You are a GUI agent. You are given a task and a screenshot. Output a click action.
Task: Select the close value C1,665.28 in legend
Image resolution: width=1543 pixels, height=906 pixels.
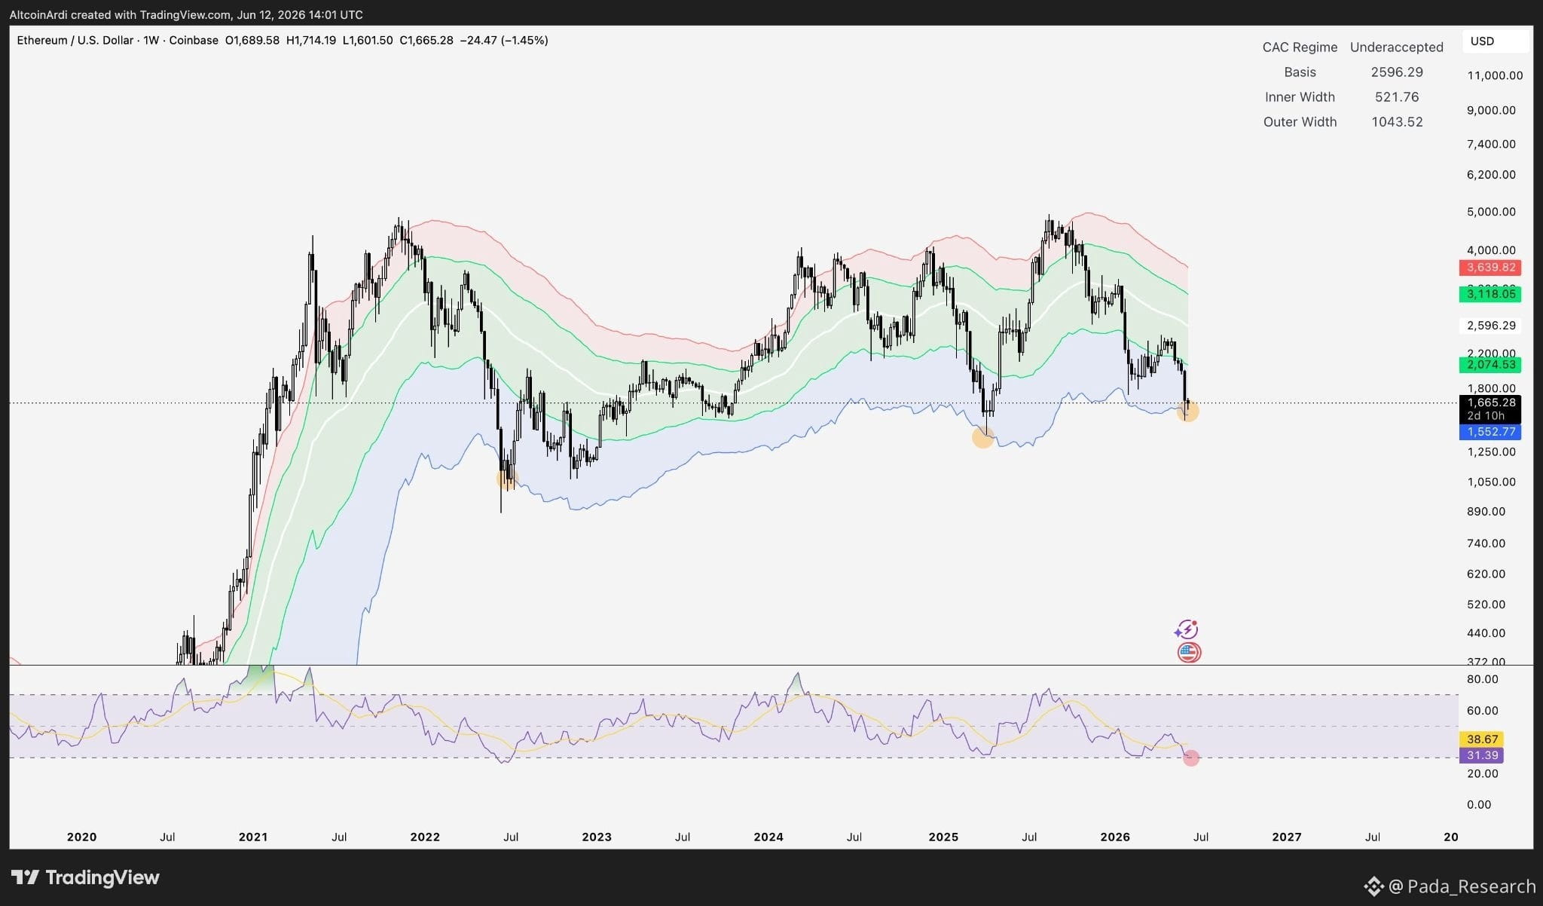tap(426, 40)
